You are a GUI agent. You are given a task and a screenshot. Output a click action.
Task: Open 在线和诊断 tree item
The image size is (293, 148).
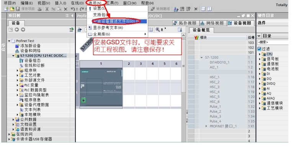34,65
